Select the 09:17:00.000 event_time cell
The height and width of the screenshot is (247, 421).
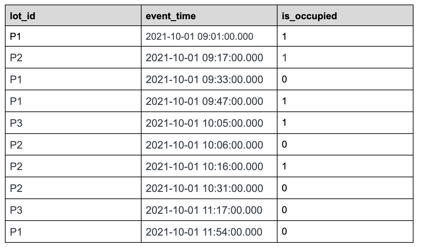pos(204,58)
